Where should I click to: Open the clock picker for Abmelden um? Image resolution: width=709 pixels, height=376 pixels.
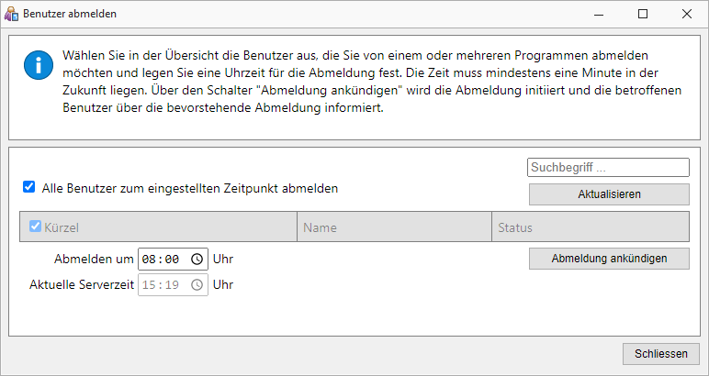point(197,260)
